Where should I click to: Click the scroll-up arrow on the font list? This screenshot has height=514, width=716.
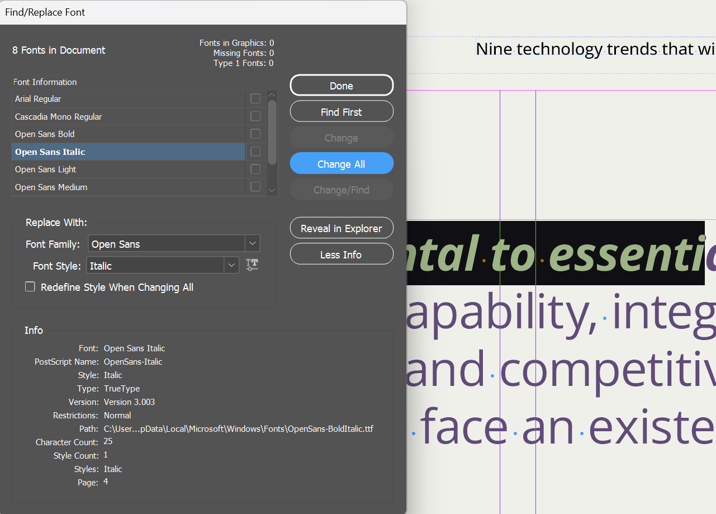[272, 95]
